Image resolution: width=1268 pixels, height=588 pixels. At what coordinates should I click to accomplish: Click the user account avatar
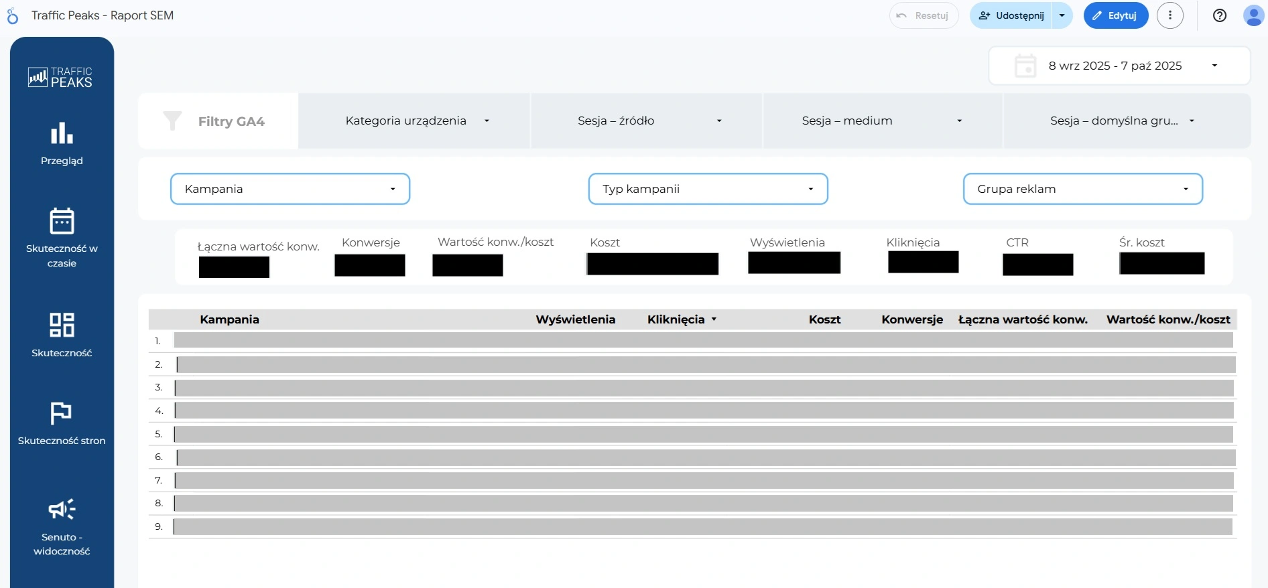(x=1253, y=15)
